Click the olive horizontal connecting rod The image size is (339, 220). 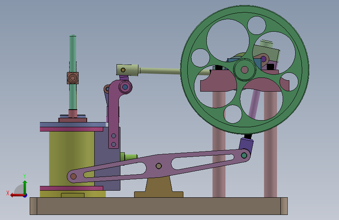[x=161, y=71]
